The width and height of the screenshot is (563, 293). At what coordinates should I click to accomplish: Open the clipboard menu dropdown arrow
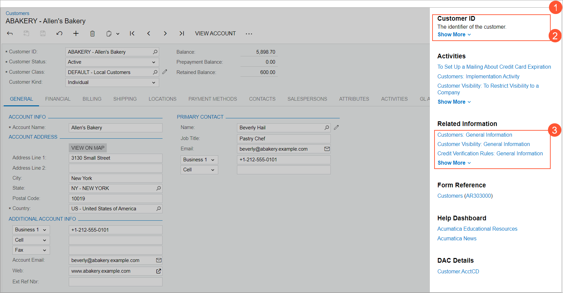pyautogui.click(x=118, y=34)
